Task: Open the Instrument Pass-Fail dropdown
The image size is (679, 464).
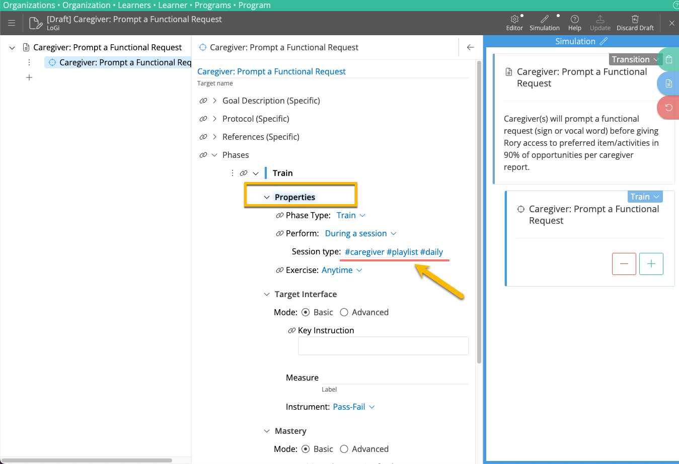Action: tap(354, 407)
